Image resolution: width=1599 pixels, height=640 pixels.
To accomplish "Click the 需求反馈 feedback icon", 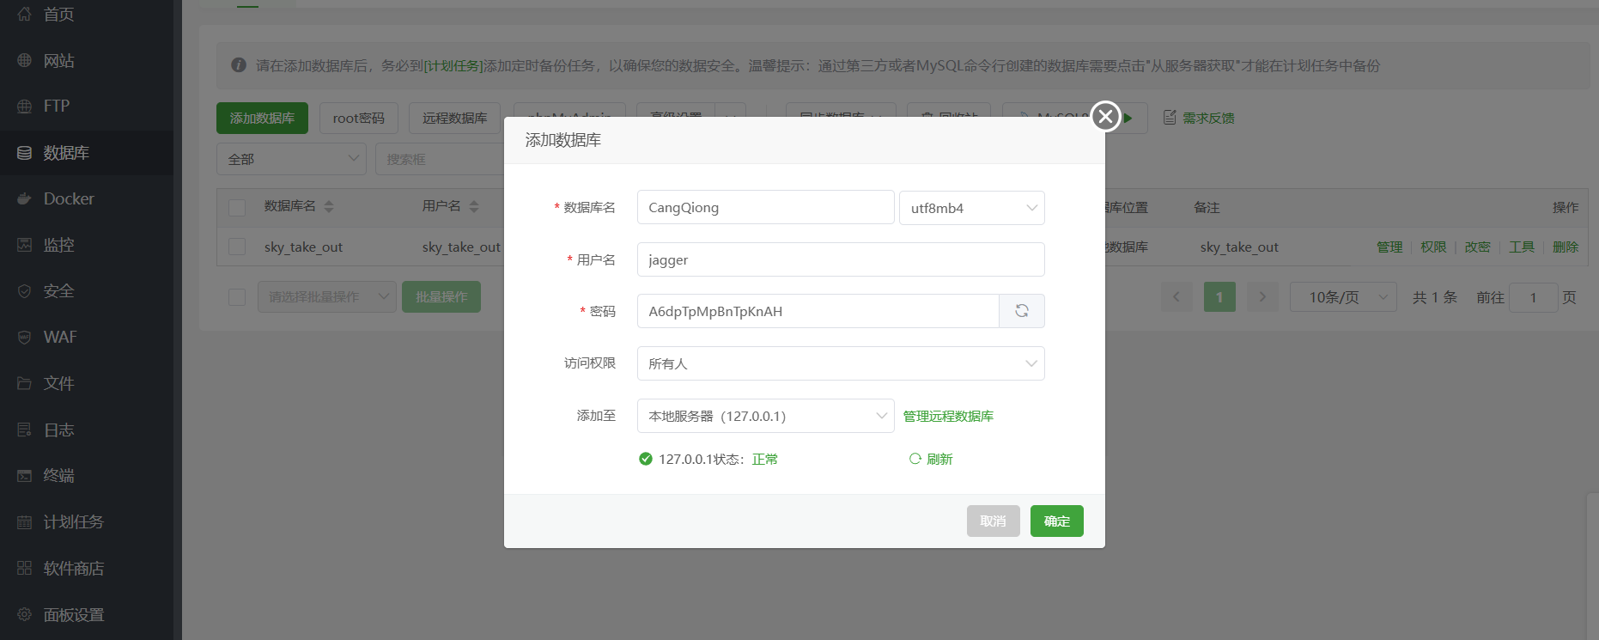I will 1170,118.
